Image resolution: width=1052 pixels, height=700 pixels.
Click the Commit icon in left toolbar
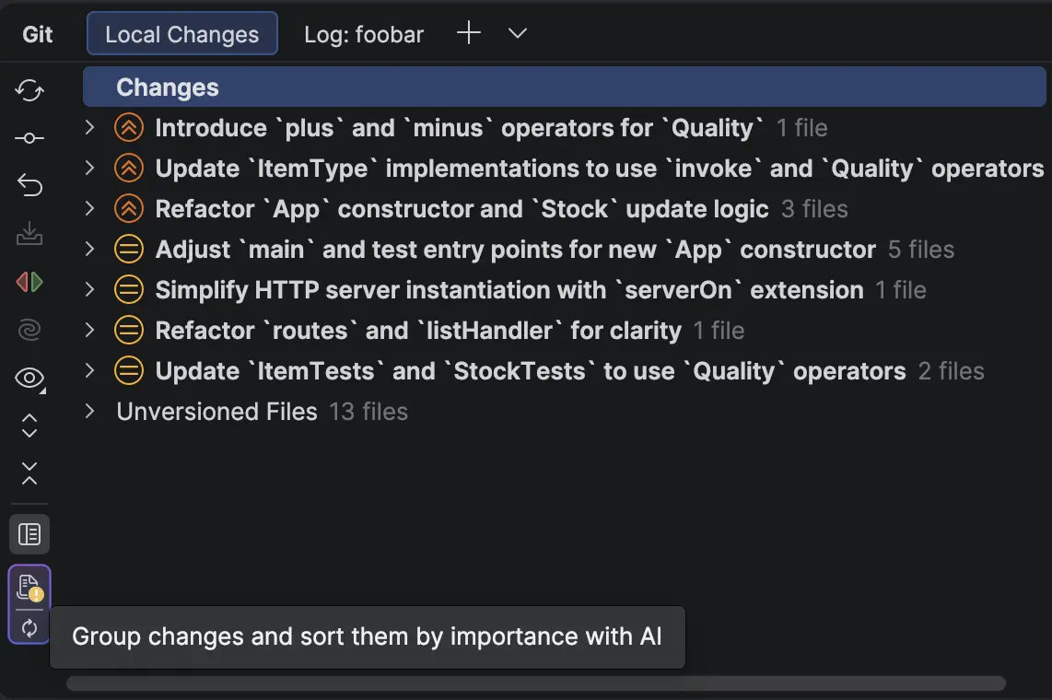(29, 138)
